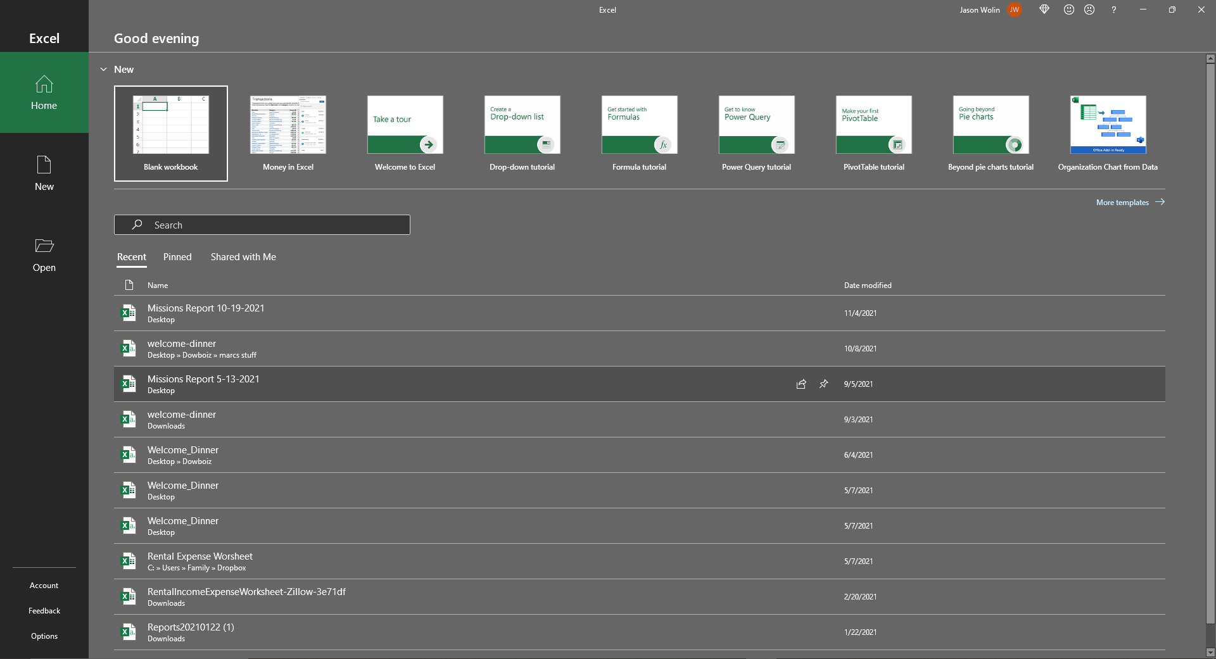Open the Missions Report 5-13-2021 file name
This screenshot has height=659, width=1216.
tap(203, 379)
